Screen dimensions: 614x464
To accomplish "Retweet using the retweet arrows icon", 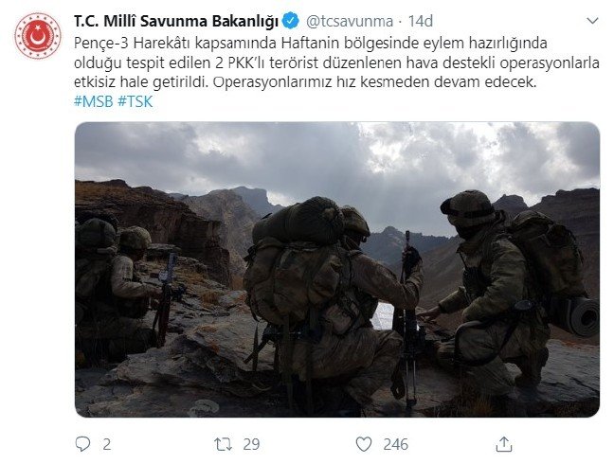I will pyautogui.click(x=223, y=444).
